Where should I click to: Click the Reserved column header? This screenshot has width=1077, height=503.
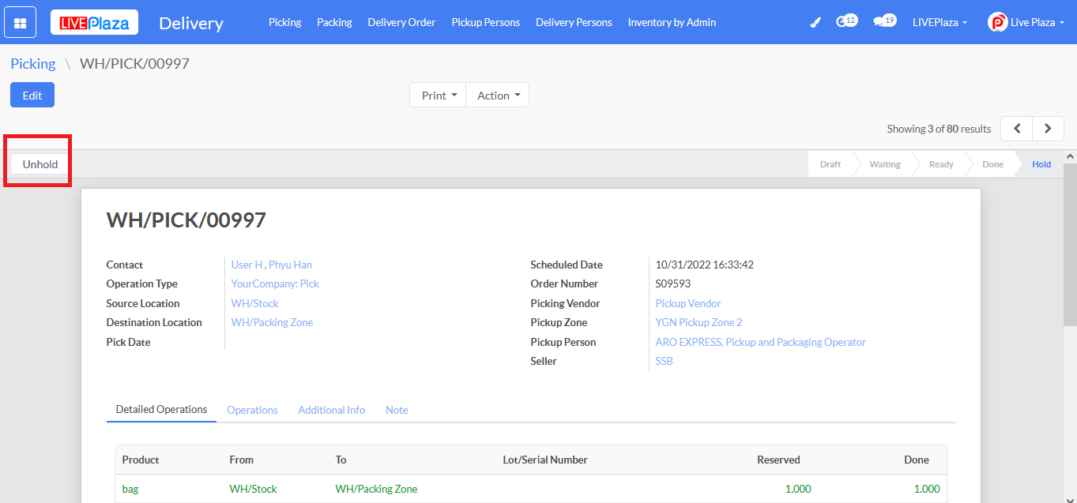(x=778, y=460)
